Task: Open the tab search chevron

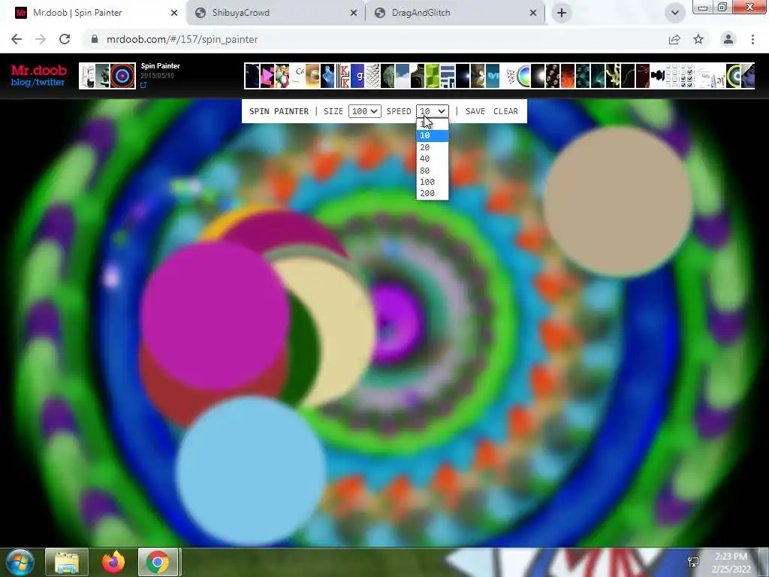Action: pyautogui.click(x=675, y=13)
